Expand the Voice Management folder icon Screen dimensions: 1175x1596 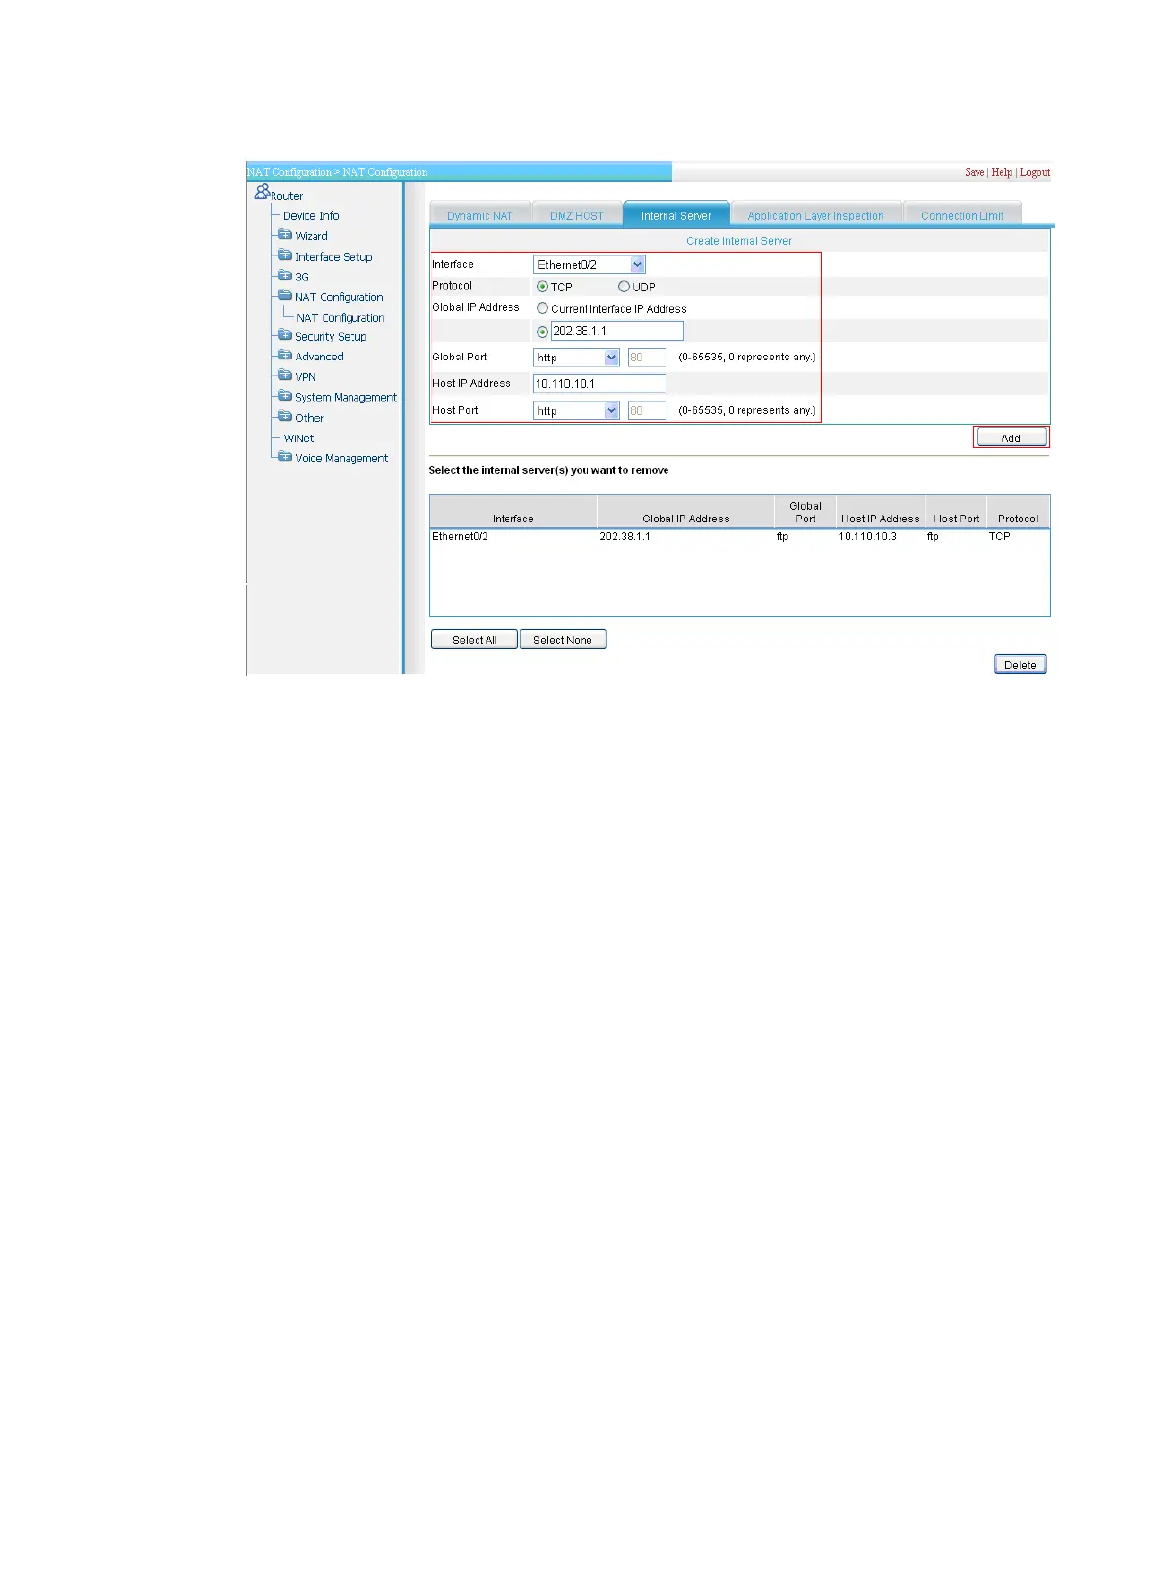(284, 457)
